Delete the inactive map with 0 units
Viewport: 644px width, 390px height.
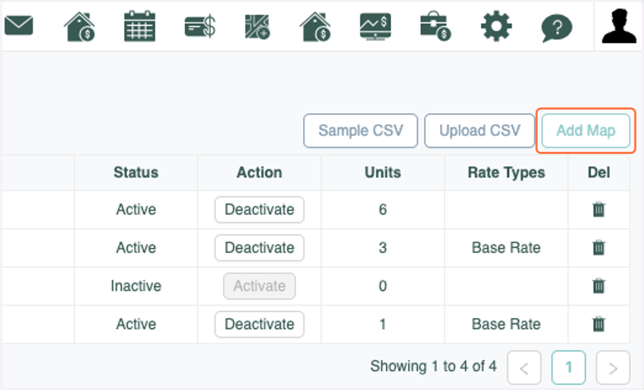pyautogui.click(x=598, y=286)
